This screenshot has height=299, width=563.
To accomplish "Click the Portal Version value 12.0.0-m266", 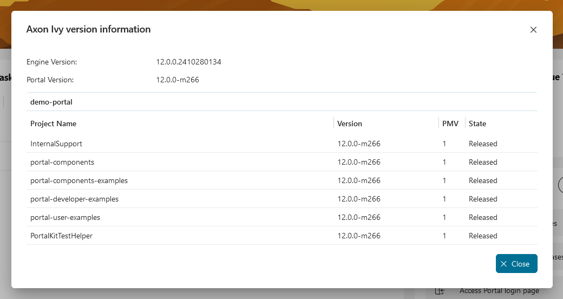I will 178,80.
